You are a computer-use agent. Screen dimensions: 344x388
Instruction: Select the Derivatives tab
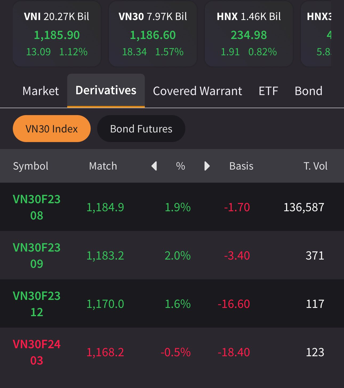[106, 91]
